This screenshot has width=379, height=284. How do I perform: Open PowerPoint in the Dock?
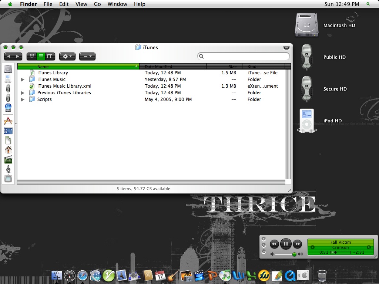click(212, 276)
